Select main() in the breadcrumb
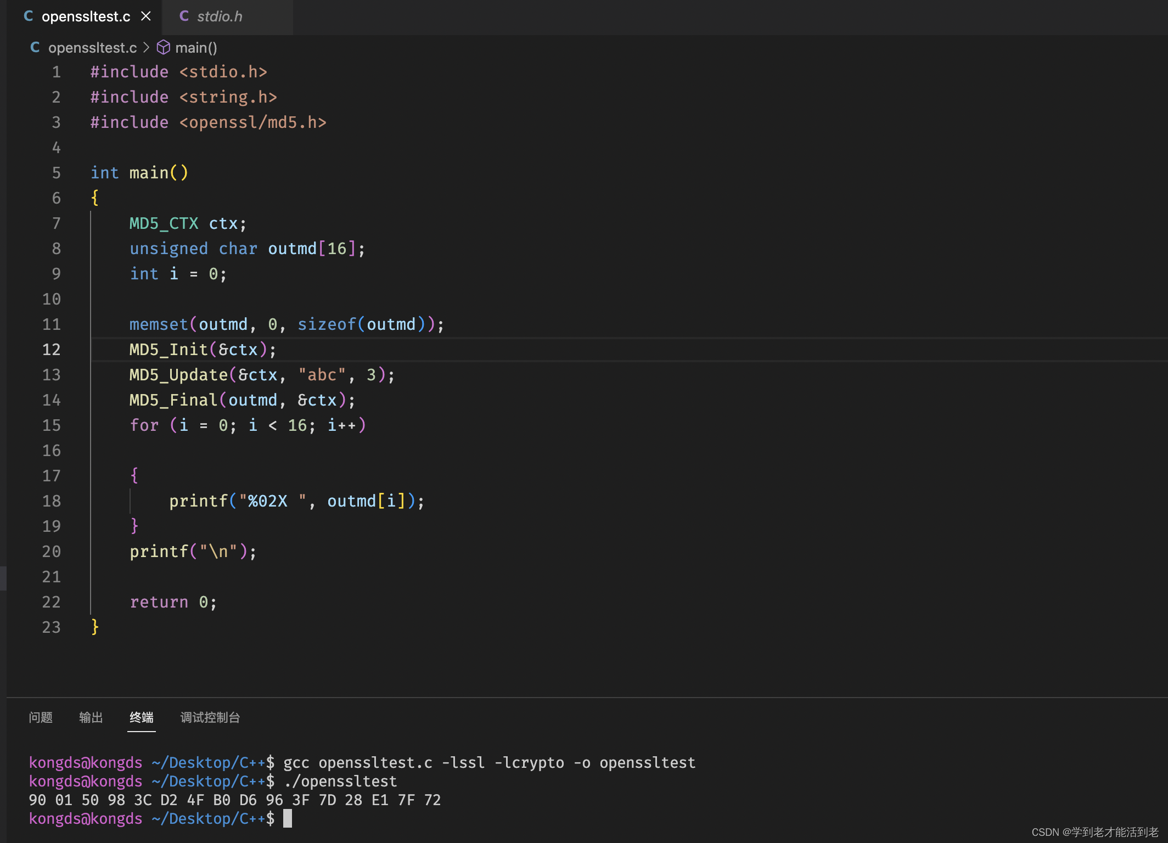Viewport: 1168px width, 843px height. [x=196, y=48]
